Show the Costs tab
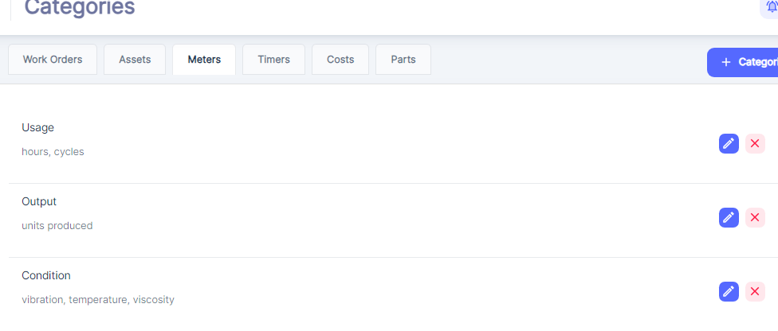This screenshot has height=331, width=778. 340,60
